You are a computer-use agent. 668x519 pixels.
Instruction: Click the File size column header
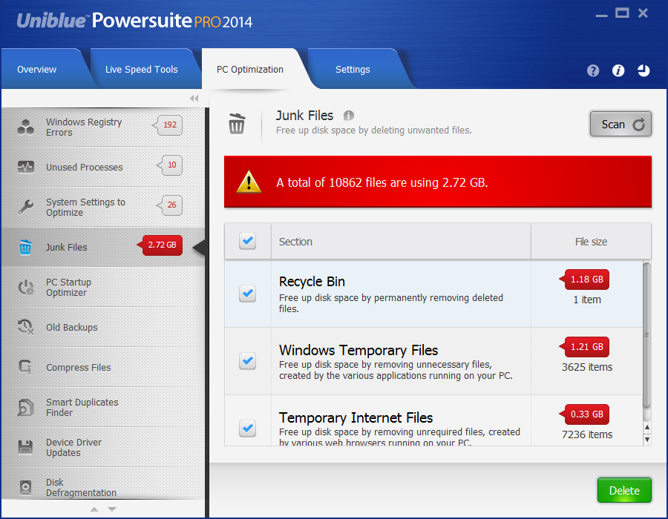coord(591,241)
